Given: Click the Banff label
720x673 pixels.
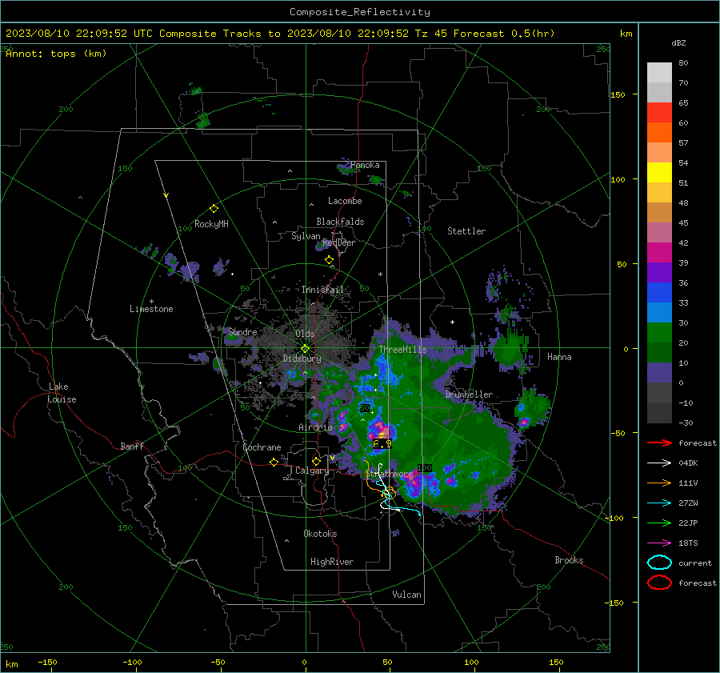Looking at the screenshot, I should click(132, 447).
